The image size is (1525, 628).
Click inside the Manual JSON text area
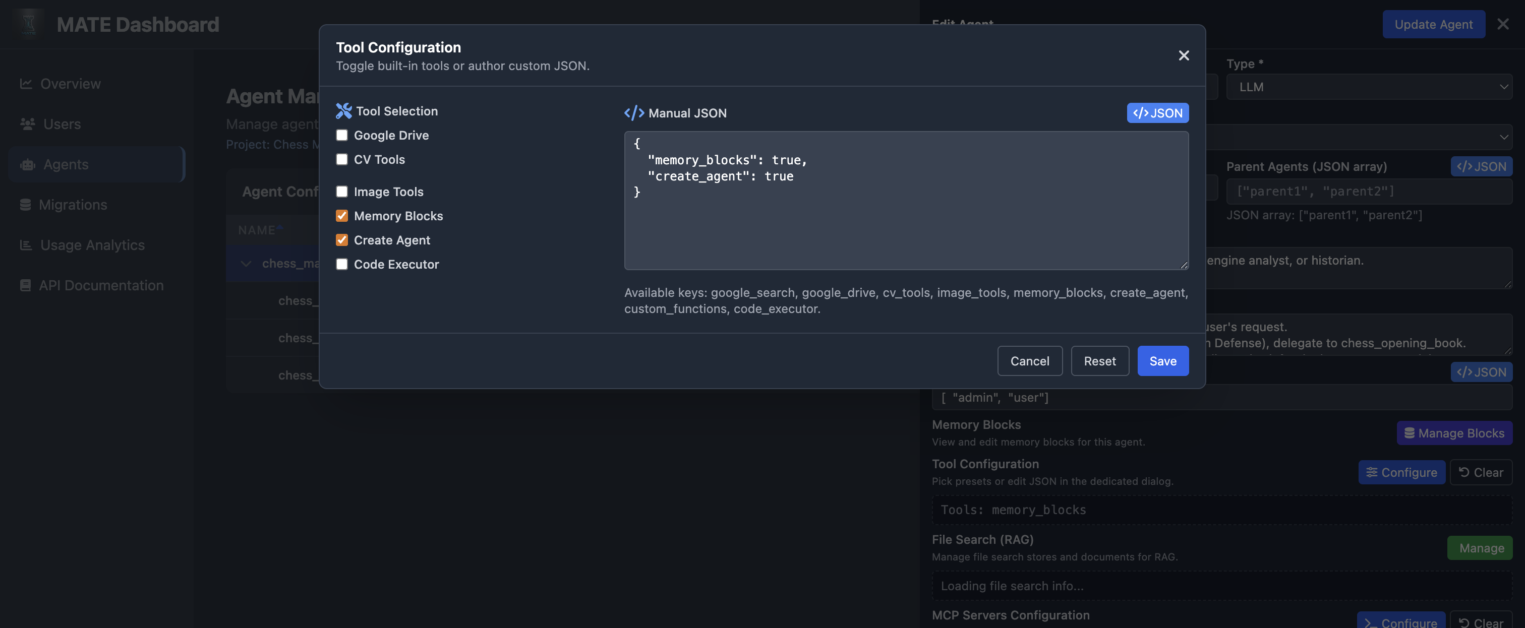coord(905,201)
